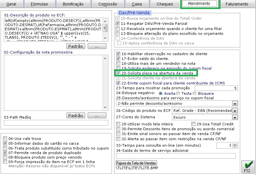Open the Geral tab
Screen dimensions: 256x175
click(11, 4)
